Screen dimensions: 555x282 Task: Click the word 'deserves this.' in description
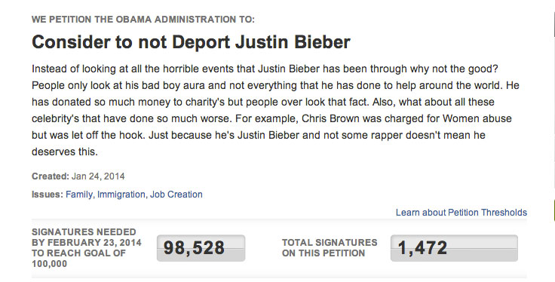[x=65, y=152]
